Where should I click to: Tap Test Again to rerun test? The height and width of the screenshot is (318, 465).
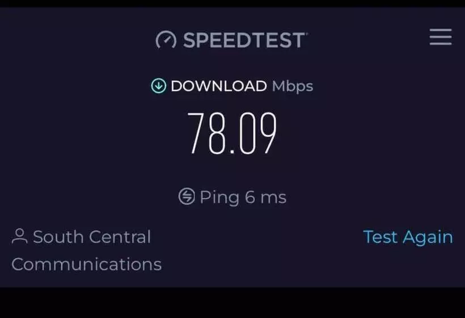[x=408, y=237]
